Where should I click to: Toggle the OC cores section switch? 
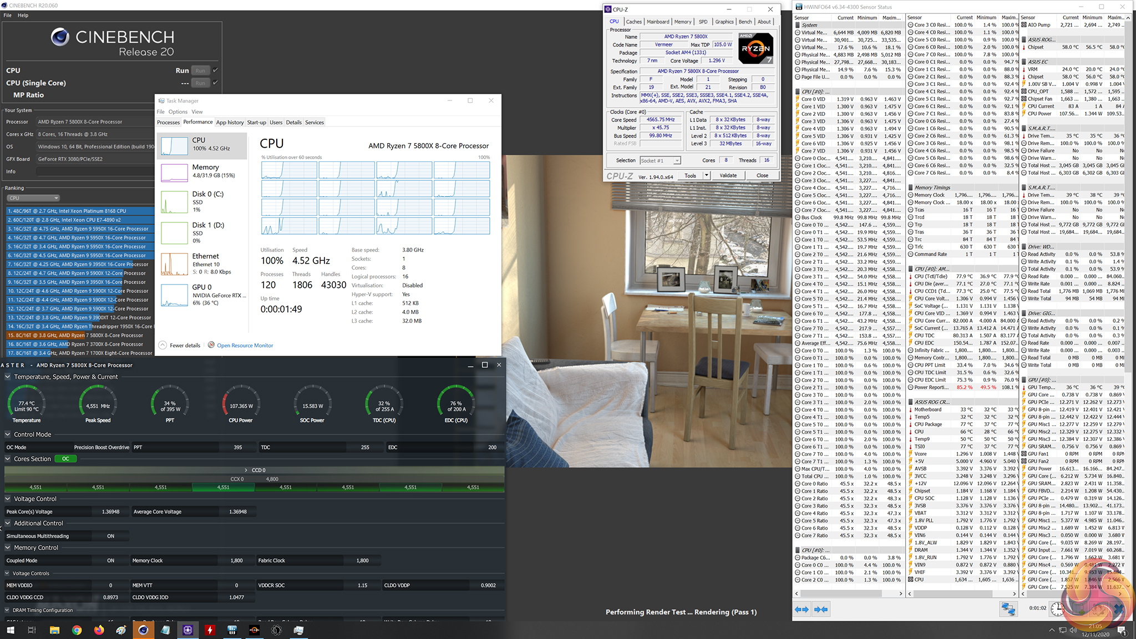[x=65, y=459]
